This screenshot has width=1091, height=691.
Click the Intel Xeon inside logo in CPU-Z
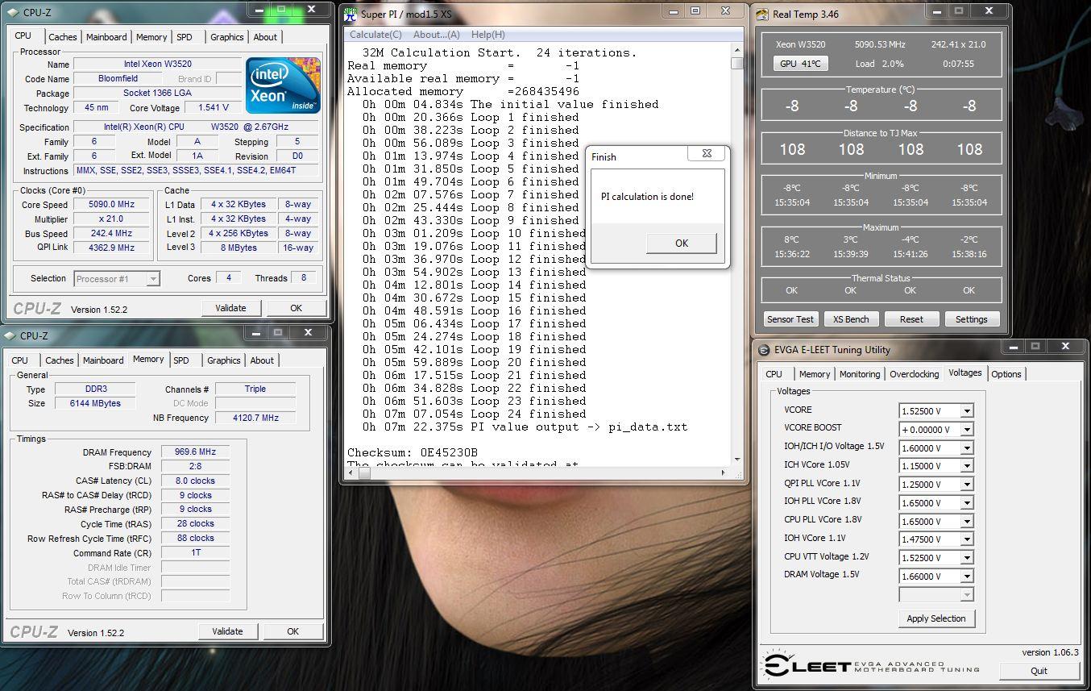click(x=283, y=85)
